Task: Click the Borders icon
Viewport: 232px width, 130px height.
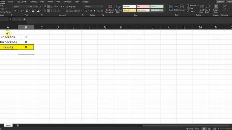Action: tap(27, 11)
